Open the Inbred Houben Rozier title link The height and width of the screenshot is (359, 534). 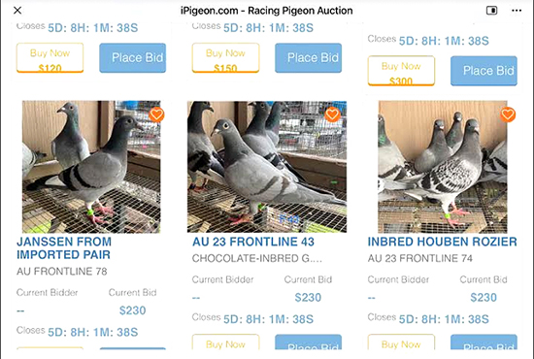[442, 242]
